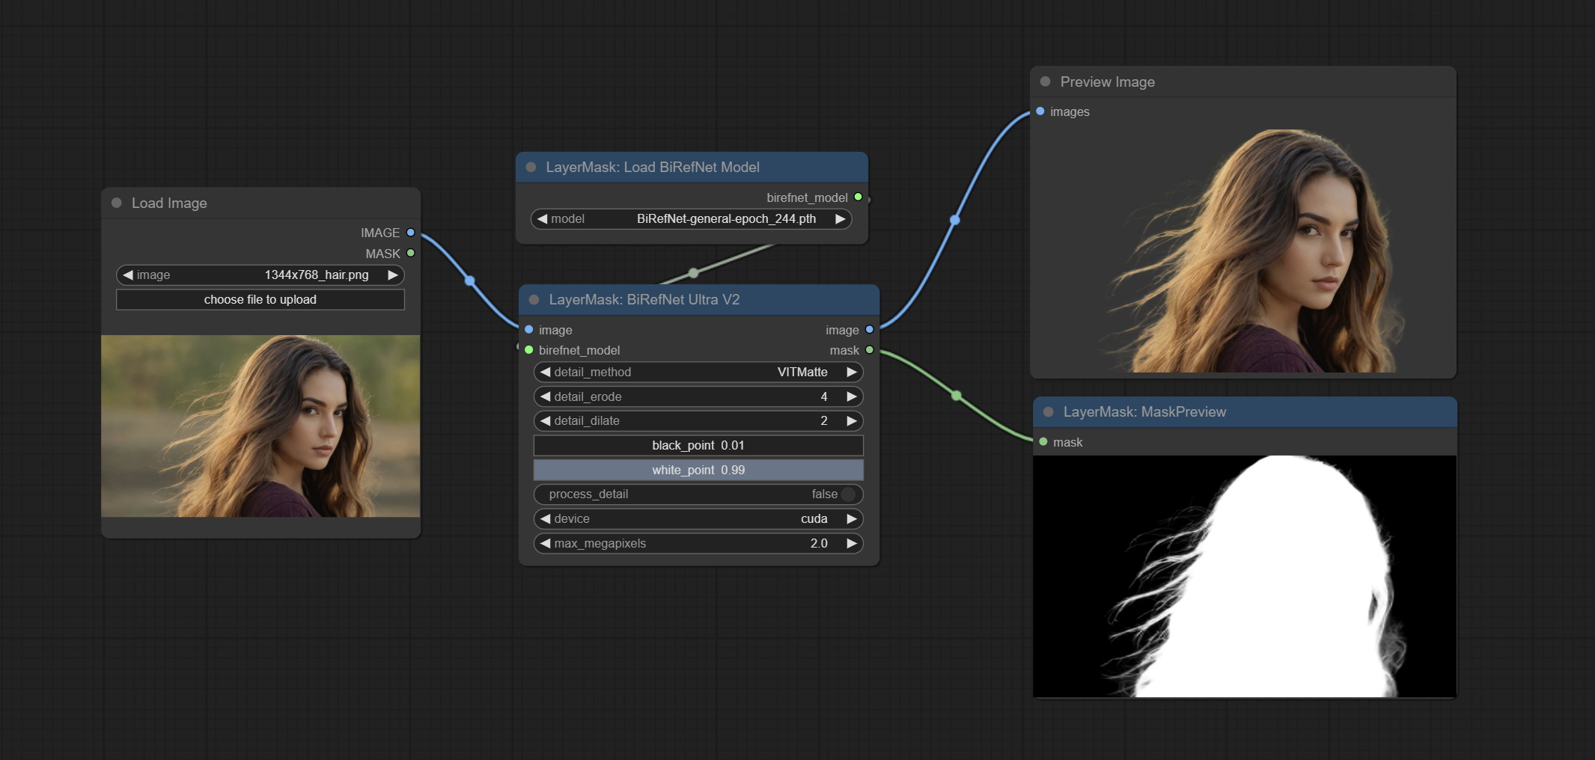Image resolution: width=1595 pixels, height=760 pixels.
Task: Click the images input socket on Preview Image
Action: (1040, 111)
